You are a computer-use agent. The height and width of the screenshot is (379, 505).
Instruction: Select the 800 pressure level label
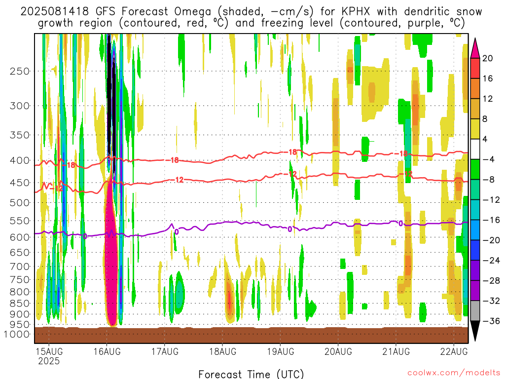[x=20, y=292]
